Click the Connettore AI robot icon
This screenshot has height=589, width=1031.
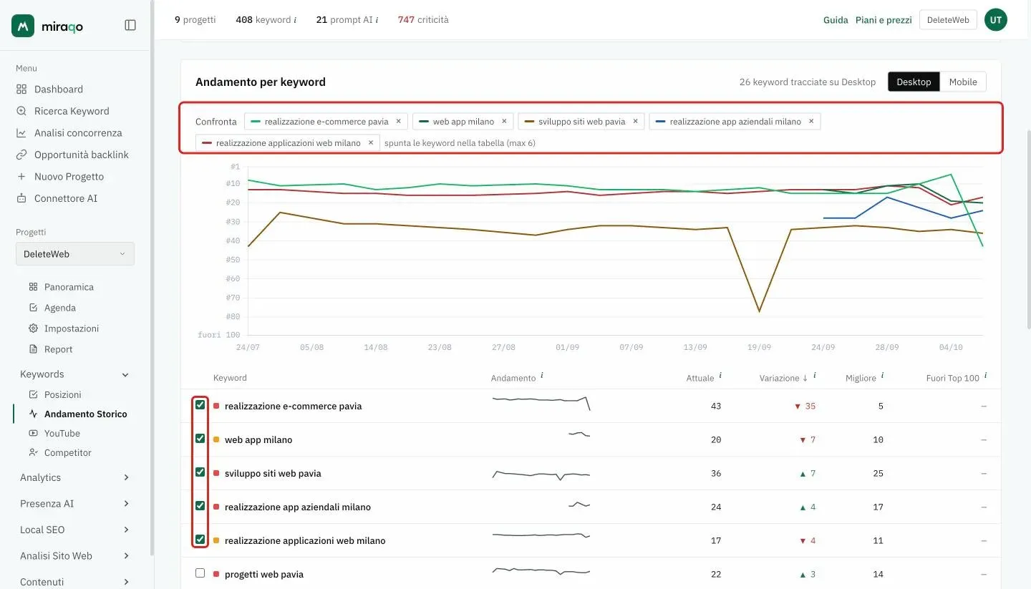point(21,198)
